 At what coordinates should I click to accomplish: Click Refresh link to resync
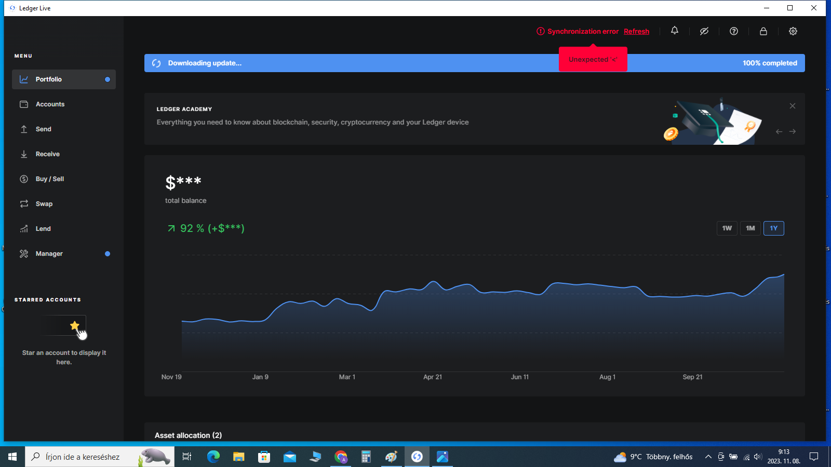pos(636,31)
